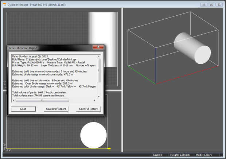The height and width of the screenshot is (159, 226).
Task: Click the report's horizontal scrollbar right arrow
Action: tap(95, 100)
